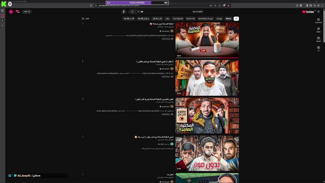Open the You profile icon in mini sidebar
Screen dimensions: 325x183
[318, 49]
